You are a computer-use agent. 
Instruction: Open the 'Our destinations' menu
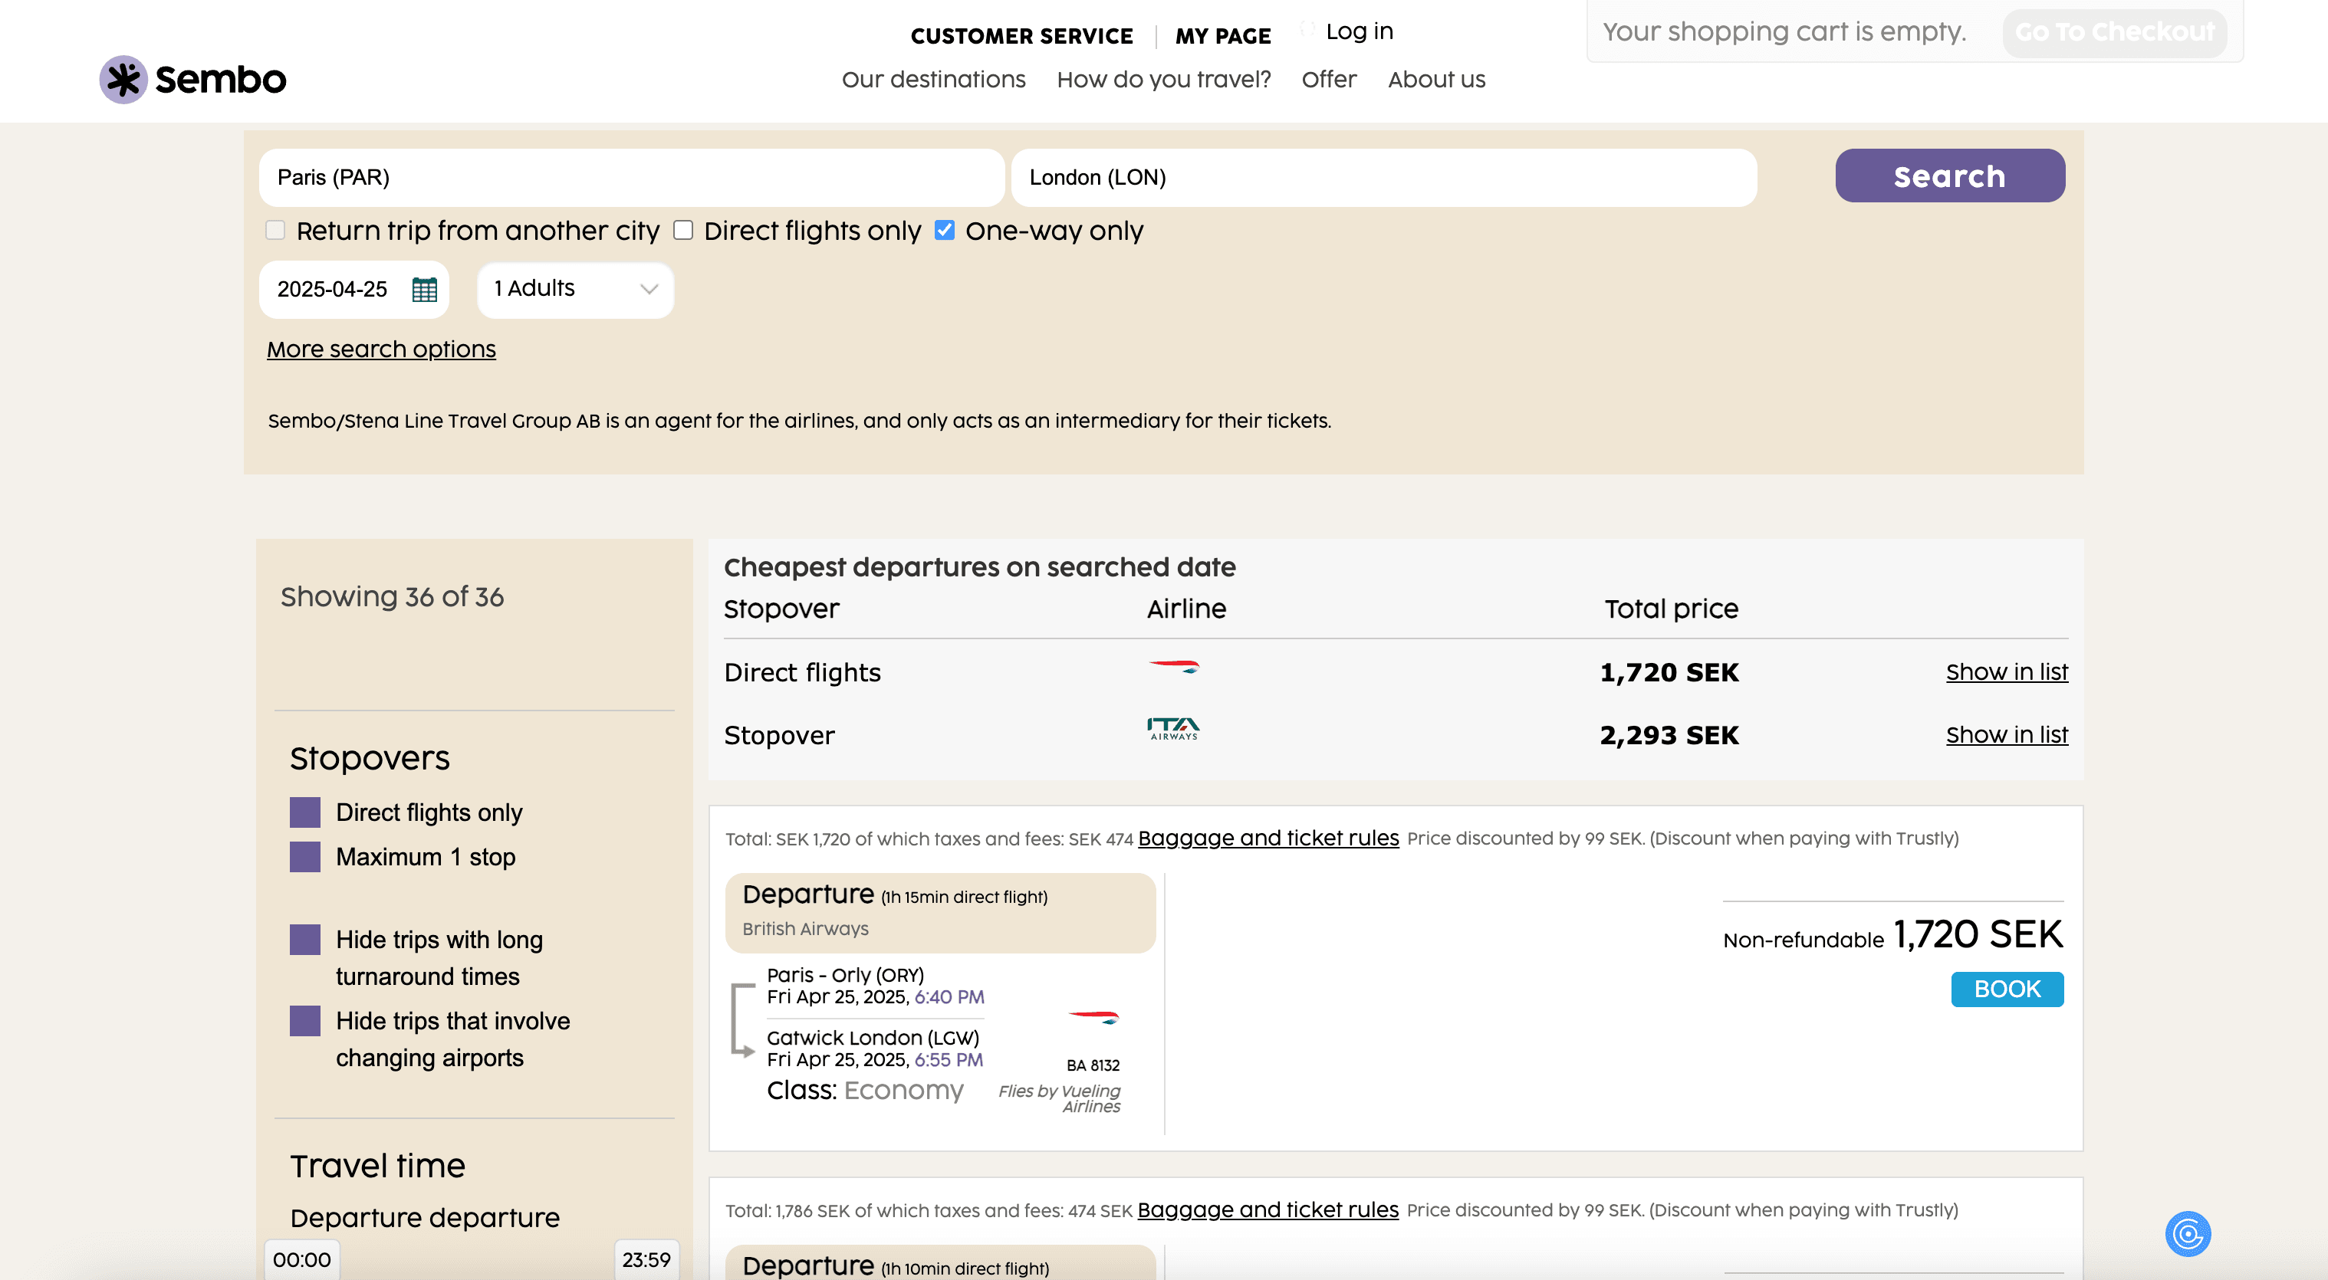click(x=932, y=80)
